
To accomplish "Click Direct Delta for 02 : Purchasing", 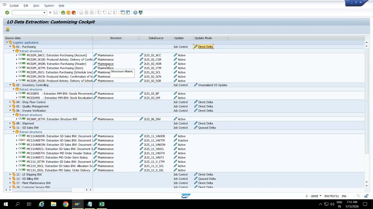I will 205,47.
